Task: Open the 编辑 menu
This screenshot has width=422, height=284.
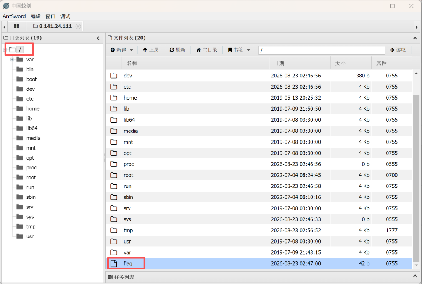Action: 35,16
